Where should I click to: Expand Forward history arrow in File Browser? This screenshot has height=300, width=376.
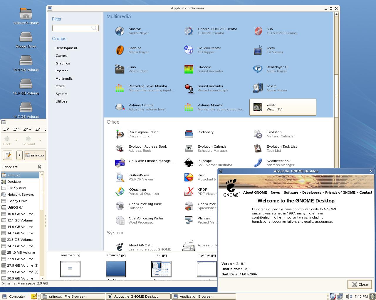click(40, 140)
